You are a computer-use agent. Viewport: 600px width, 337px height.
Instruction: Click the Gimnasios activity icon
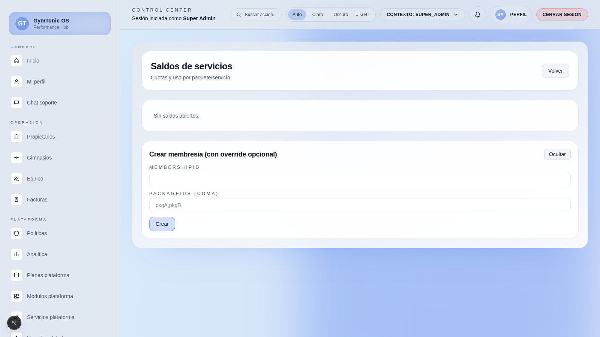(x=16, y=158)
